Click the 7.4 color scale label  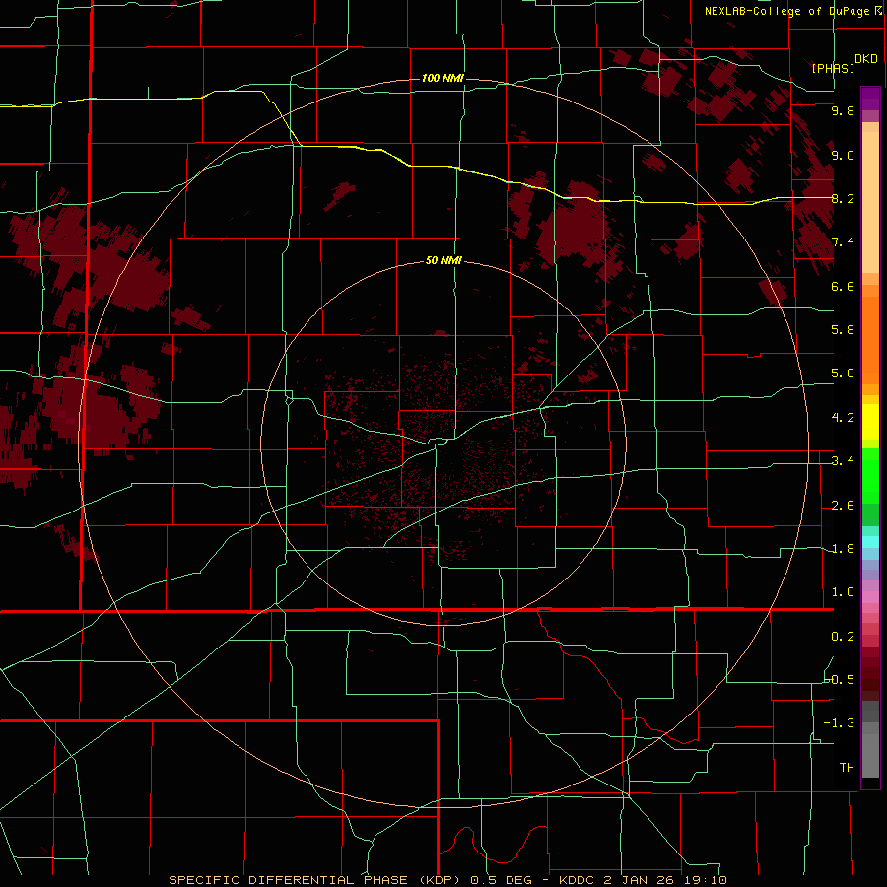[x=843, y=242]
